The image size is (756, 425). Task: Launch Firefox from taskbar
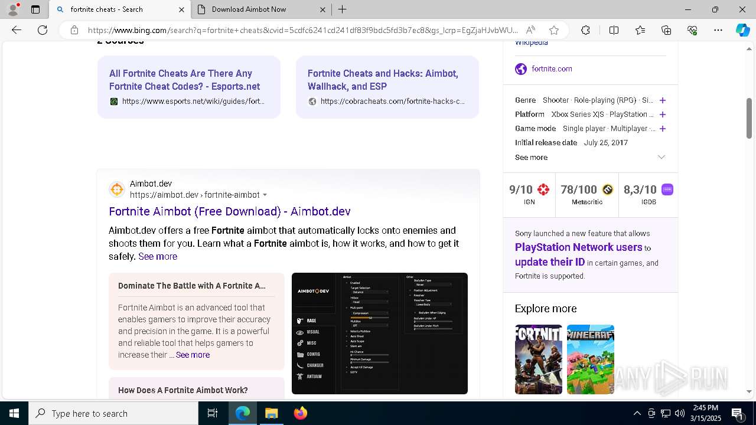click(300, 413)
